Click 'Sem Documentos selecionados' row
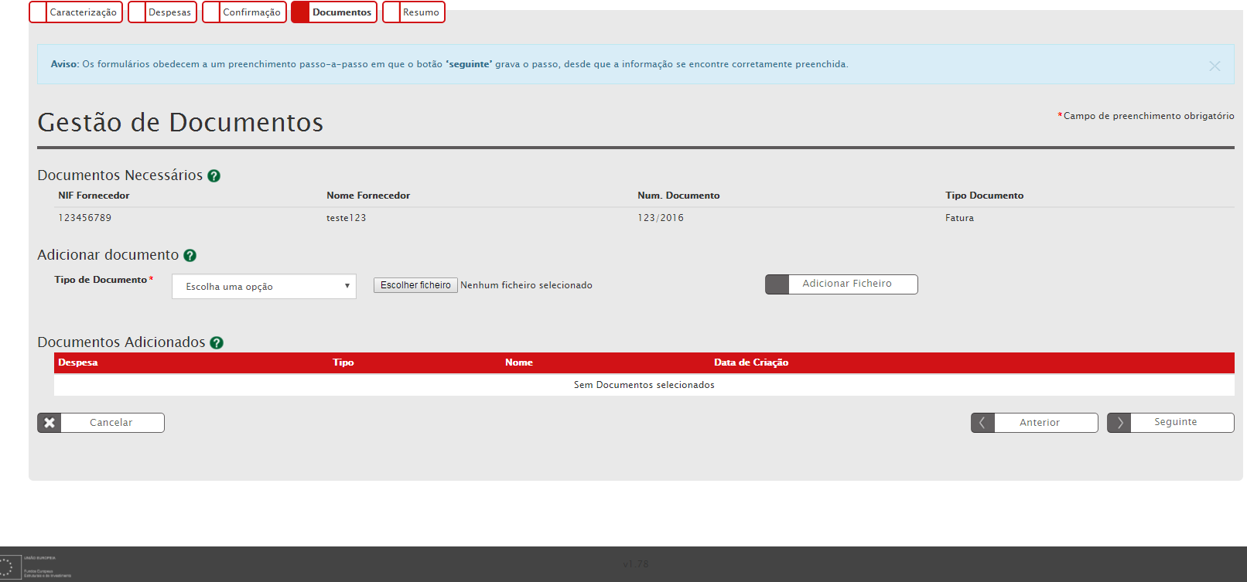The width and height of the screenshot is (1247, 582). 644,385
